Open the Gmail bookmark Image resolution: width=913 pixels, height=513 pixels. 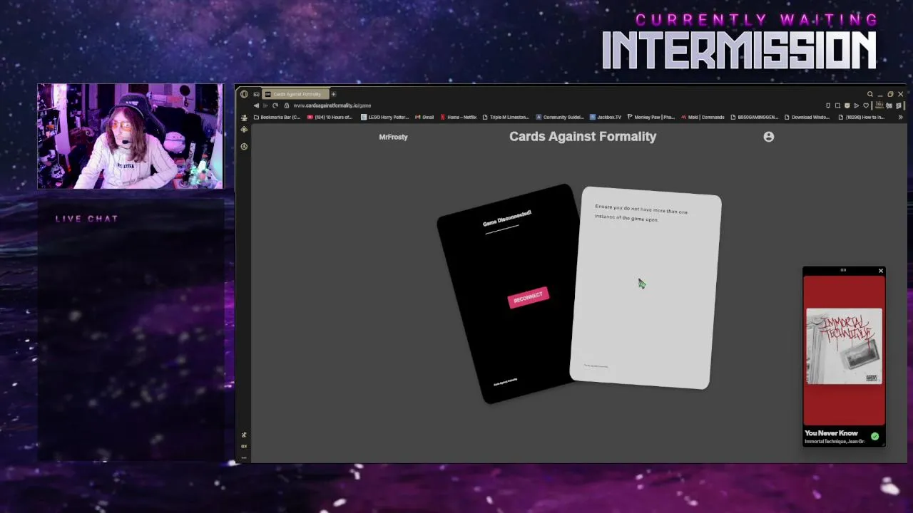(424, 118)
